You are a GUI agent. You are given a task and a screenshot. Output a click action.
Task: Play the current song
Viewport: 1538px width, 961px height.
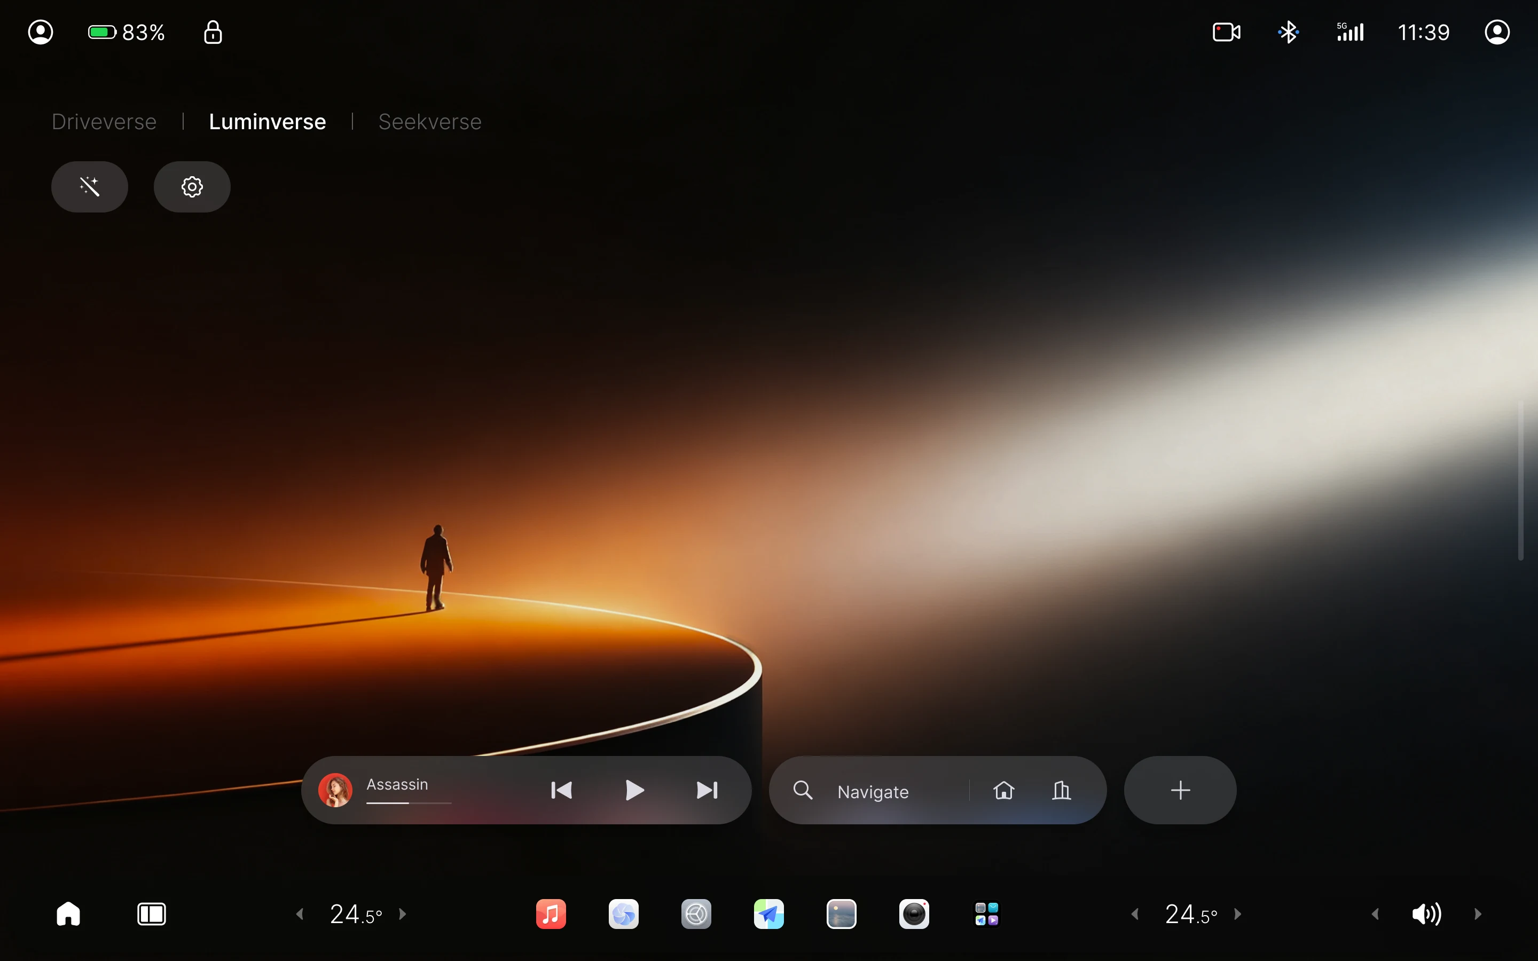click(634, 790)
